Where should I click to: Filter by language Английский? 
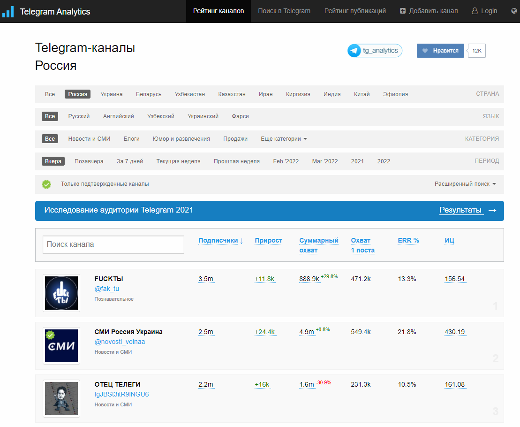click(118, 116)
